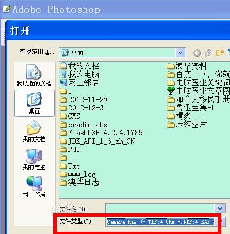Screen dimensions: 230x234
Task: Select the www_log folder
Action: 78,174
